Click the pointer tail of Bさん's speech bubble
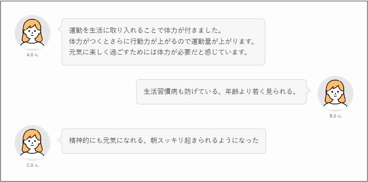The image size is (368, 182). (309, 91)
